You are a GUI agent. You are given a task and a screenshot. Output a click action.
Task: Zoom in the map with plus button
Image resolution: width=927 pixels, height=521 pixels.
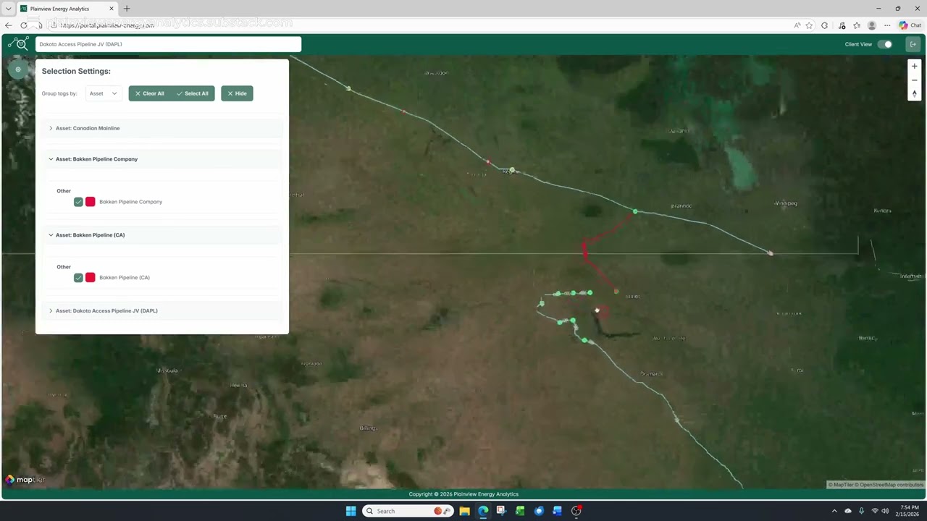914,66
